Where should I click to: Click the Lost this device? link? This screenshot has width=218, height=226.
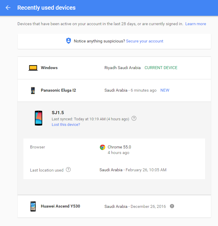(66, 124)
